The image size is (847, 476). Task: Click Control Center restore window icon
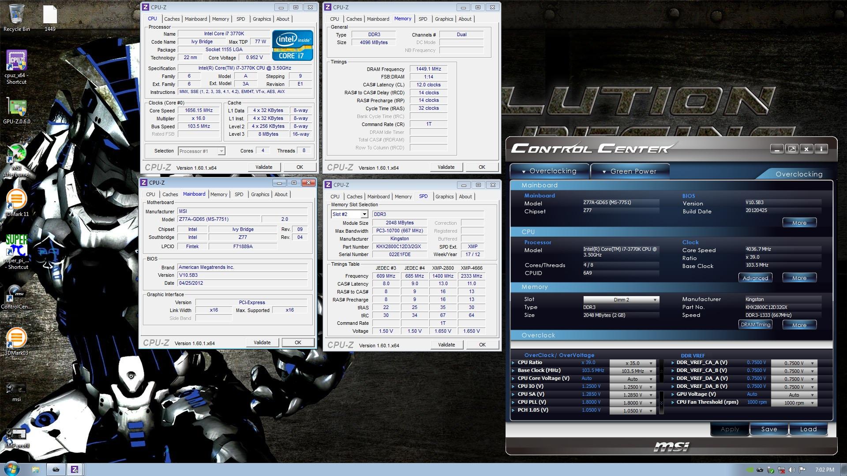tap(792, 149)
